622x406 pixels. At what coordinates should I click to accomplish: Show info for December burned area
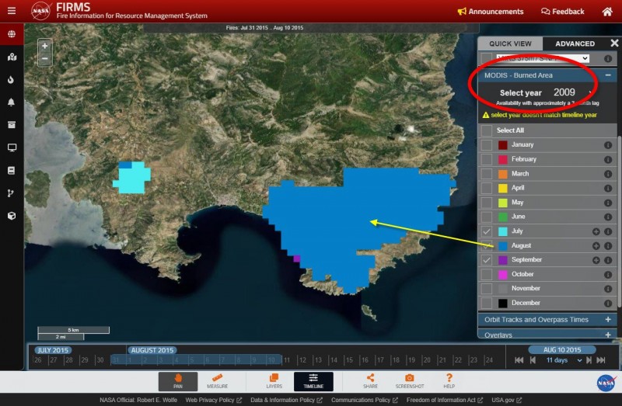608,304
